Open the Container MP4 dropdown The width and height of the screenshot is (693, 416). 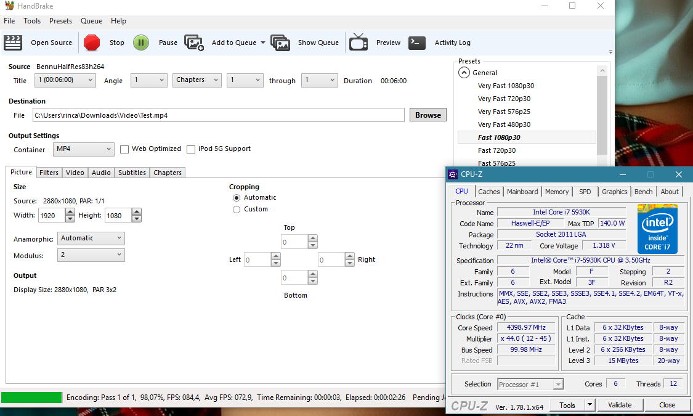(x=84, y=149)
